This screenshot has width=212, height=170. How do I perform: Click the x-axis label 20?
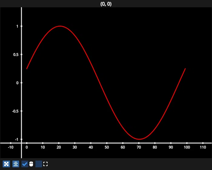click(59, 147)
